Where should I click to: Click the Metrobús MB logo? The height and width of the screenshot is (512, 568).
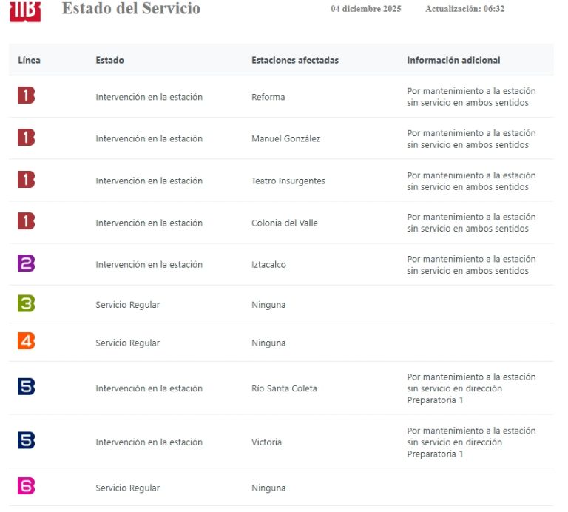tap(25, 11)
